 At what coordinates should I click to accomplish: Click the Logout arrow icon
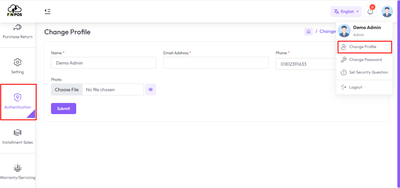[x=344, y=87]
